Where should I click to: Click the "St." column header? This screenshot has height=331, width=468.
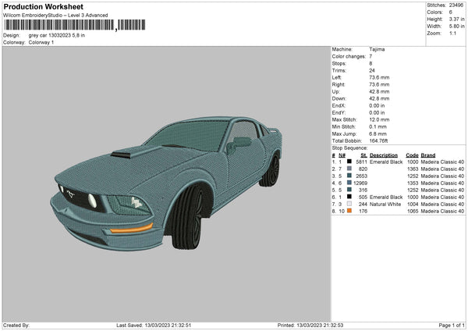coord(363,155)
